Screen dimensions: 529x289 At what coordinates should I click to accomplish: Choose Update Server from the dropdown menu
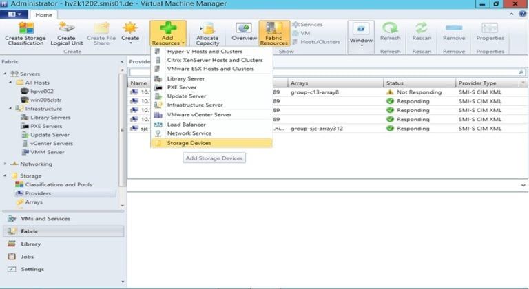click(x=211, y=96)
